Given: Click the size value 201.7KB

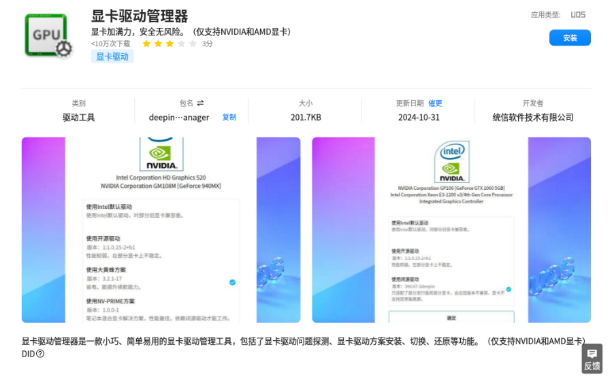Looking at the screenshot, I should [306, 118].
